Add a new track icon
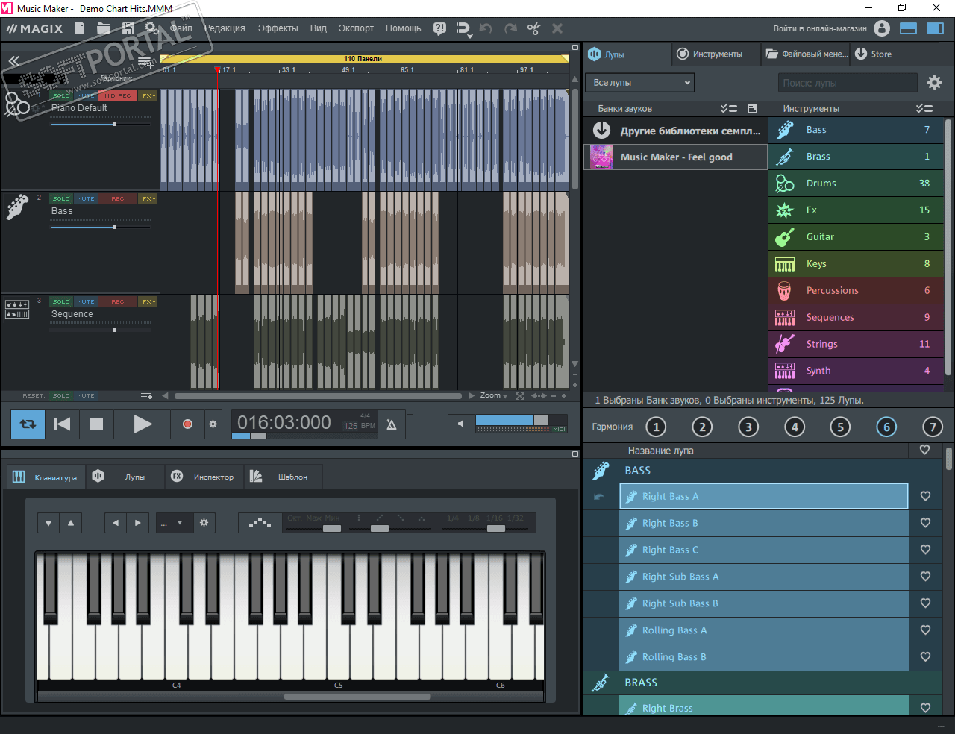 (x=145, y=64)
